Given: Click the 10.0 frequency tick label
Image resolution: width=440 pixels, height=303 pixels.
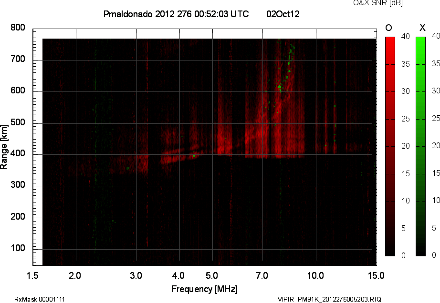Looking at the screenshot, I should pyautogui.click(x=316, y=275).
